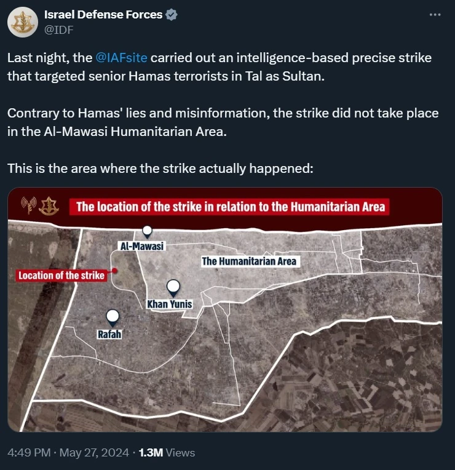Image resolution: width=455 pixels, height=470 pixels.
Task: Click the Al-Mawasi map pin
Action: [x=147, y=231]
